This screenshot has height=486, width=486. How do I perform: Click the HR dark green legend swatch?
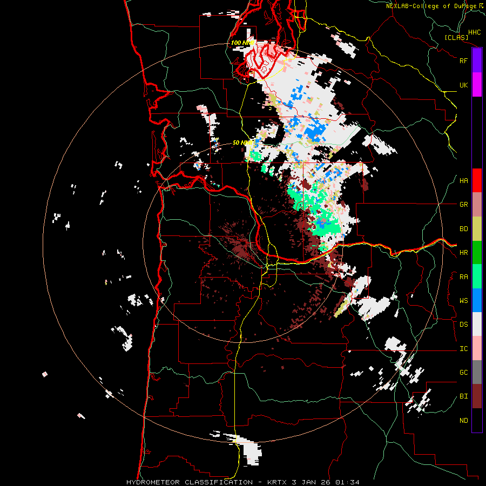(477, 252)
